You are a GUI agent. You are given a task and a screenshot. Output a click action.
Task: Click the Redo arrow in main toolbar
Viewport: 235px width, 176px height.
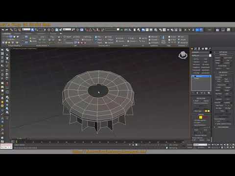click(7, 30)
